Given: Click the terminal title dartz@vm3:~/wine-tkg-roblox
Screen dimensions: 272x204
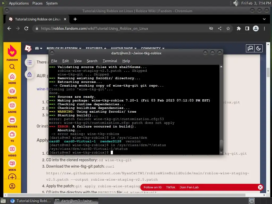Looking at the screenshot, I should (136, 53).
